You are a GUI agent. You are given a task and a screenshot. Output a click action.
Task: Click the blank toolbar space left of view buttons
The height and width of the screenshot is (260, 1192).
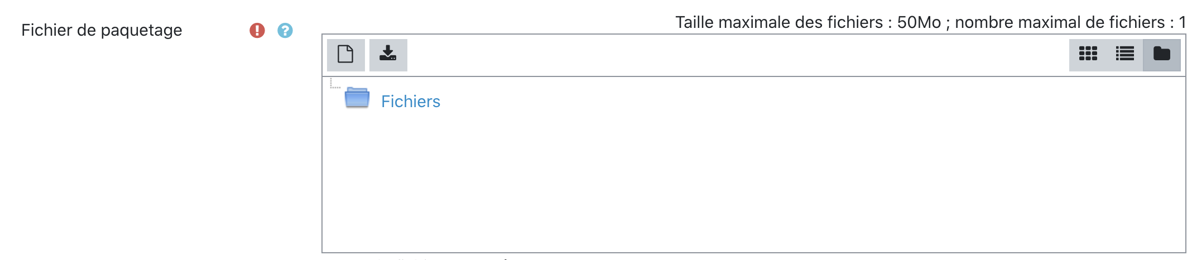[949, 55]
